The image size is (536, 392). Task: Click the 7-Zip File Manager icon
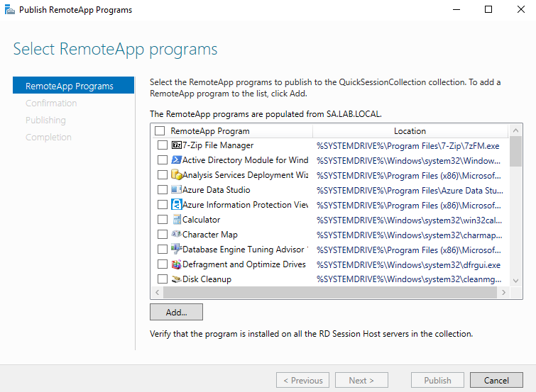pyautogui.click(x=176, y=145)
